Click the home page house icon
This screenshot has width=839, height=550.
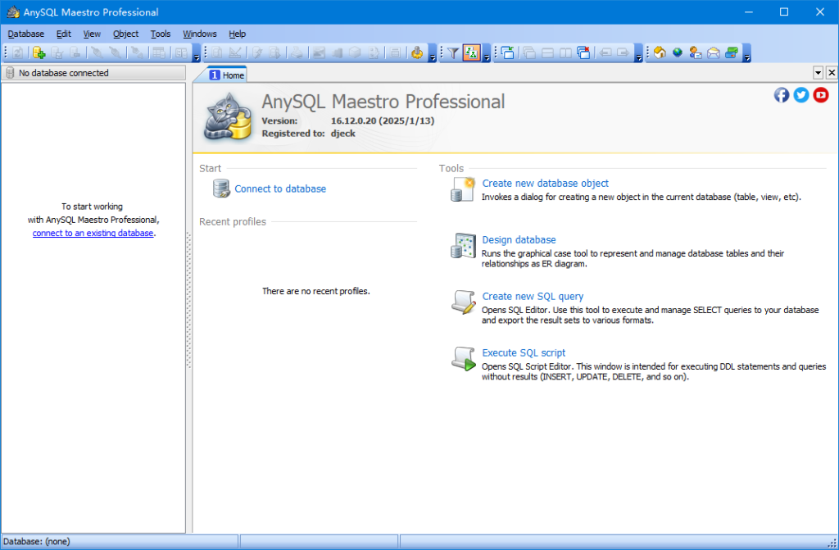(659, 53)
